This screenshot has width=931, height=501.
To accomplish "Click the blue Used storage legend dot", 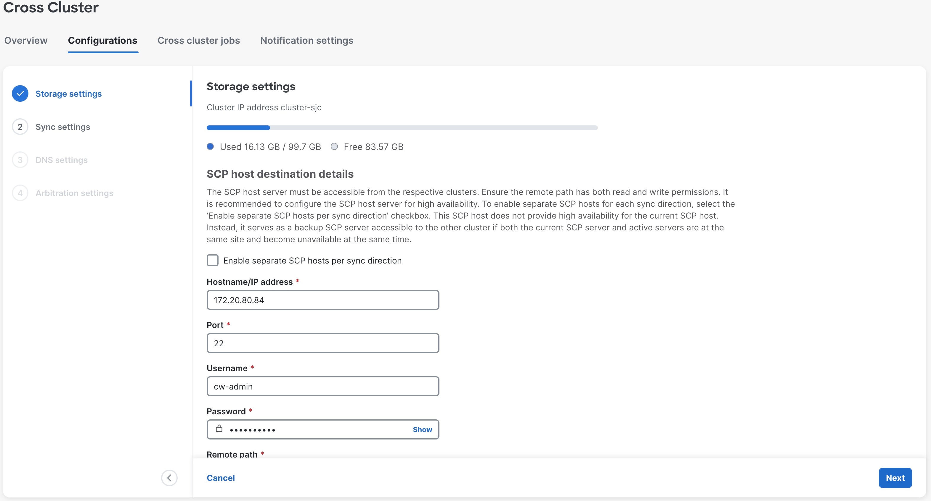I will pos(210,147).
